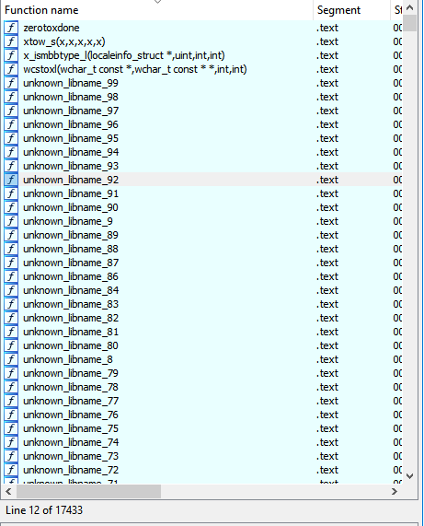Click the horizontal scrollbar right arrow
Viewport: 424px width, 526px height.
395,491
